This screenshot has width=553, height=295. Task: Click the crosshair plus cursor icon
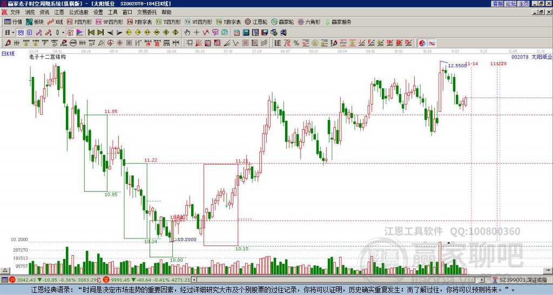pyautogui.click(x=197, y=32)
